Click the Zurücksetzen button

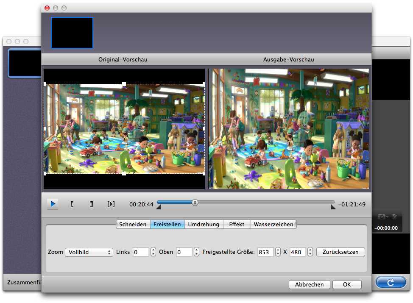coord(340,252)
